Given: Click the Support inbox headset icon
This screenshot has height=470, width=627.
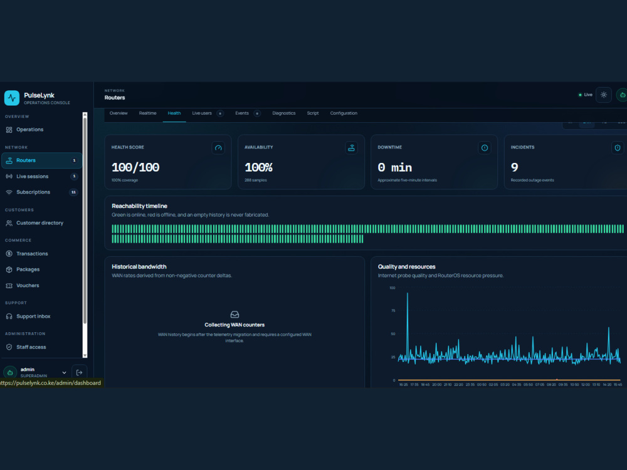Looking at the screenshot, I should pyautogui.click(x=9, y=316).
